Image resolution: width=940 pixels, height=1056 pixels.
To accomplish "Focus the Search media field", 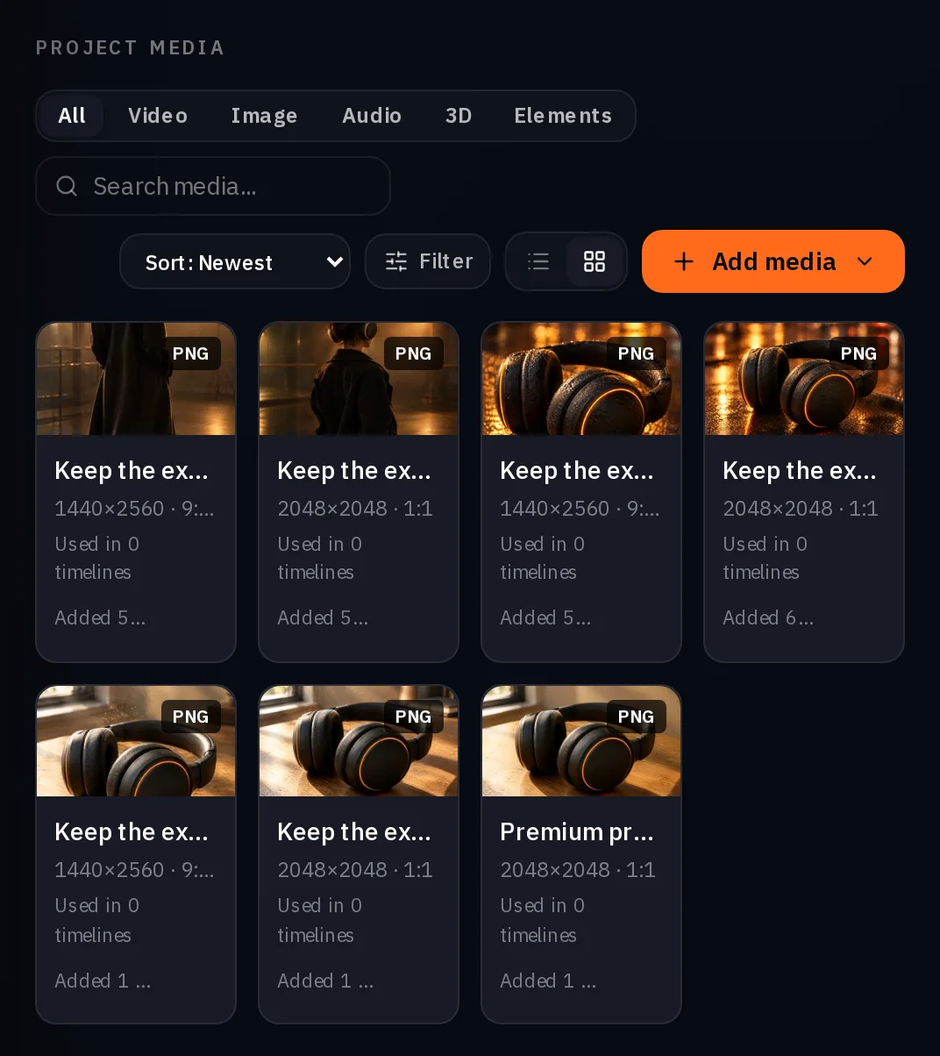I will coord(213,186).
